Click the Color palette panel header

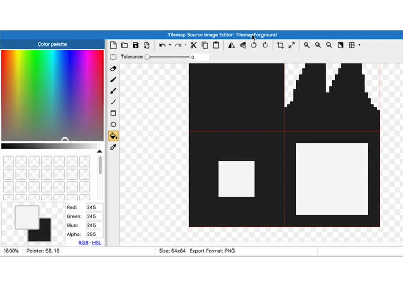(52, 44)
